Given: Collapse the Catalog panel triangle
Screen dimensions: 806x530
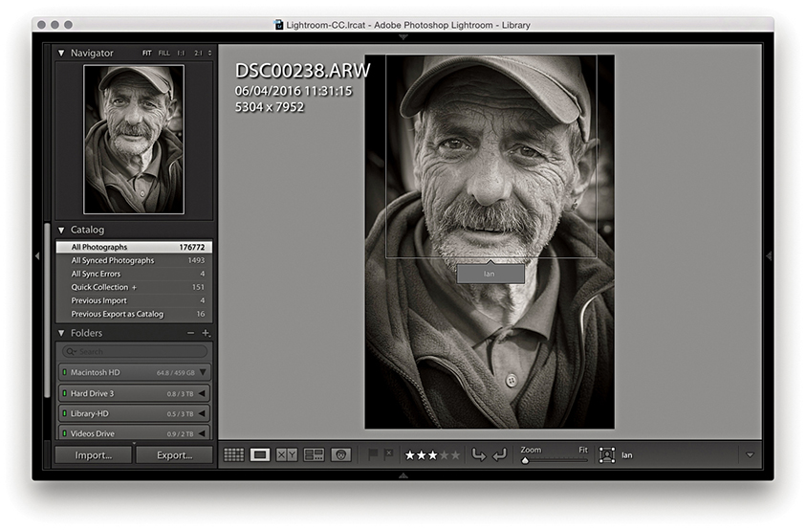Looking at the screenshot, I should (62, 230).
